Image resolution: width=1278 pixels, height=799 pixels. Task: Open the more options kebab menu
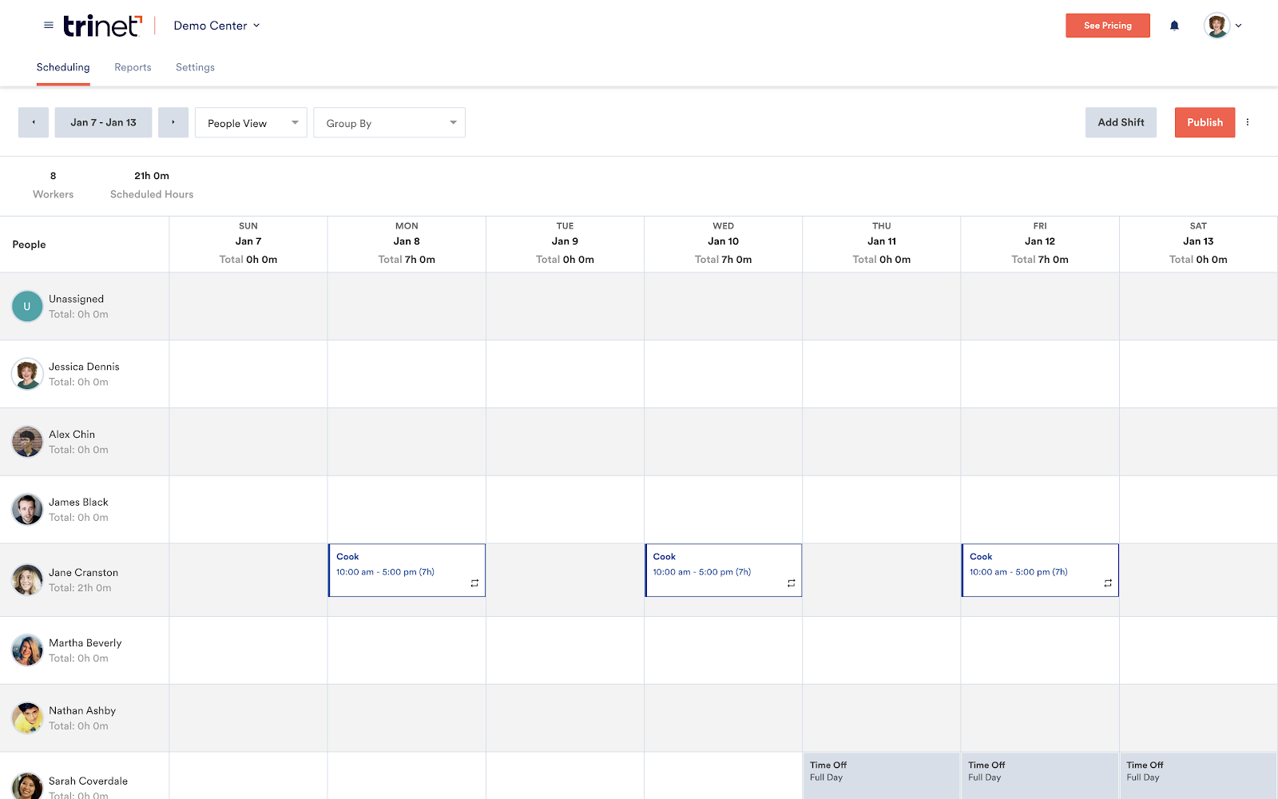click(1248, 122)
